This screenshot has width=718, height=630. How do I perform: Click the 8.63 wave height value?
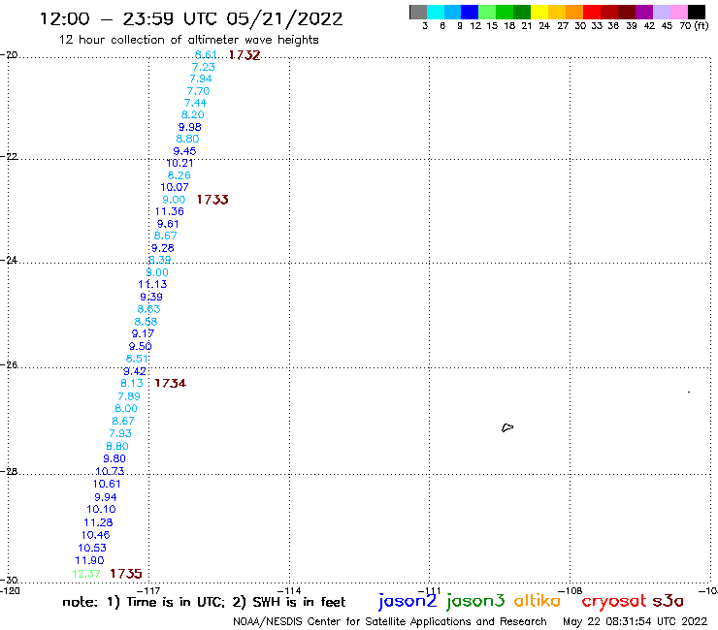click(x=148, y=309)
